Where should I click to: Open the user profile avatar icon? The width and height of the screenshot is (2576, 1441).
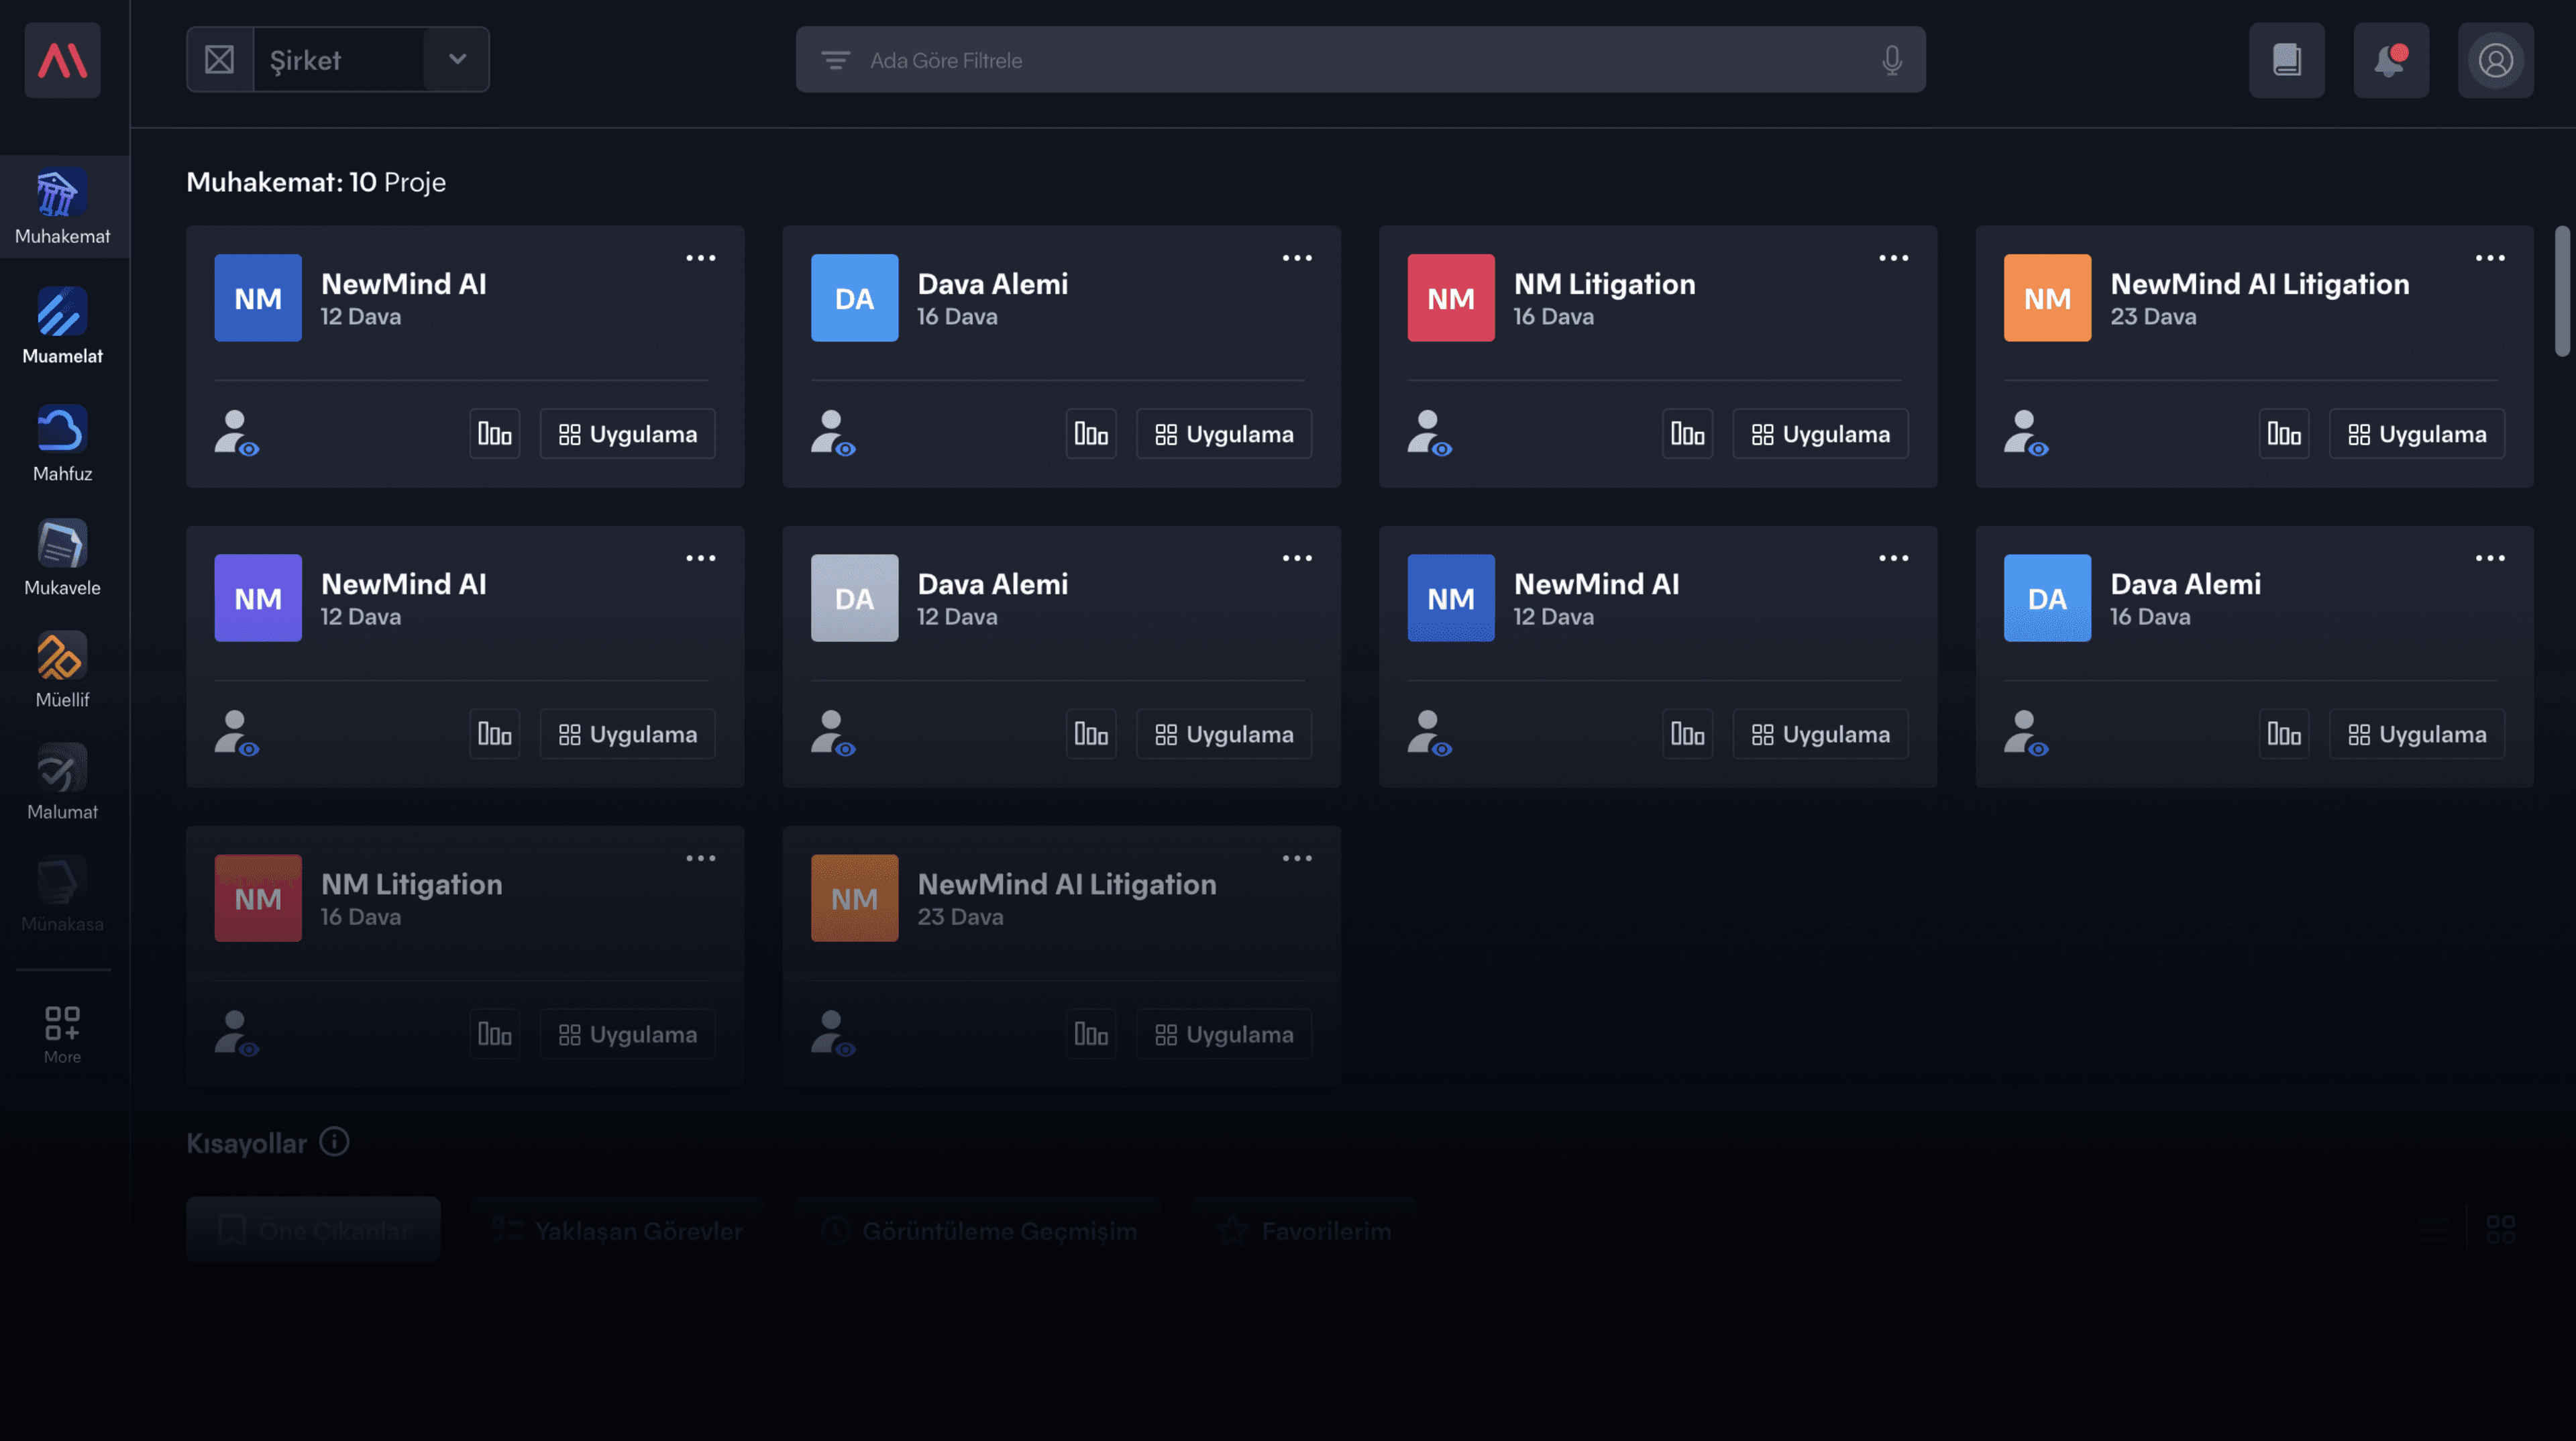[2495, 60]
